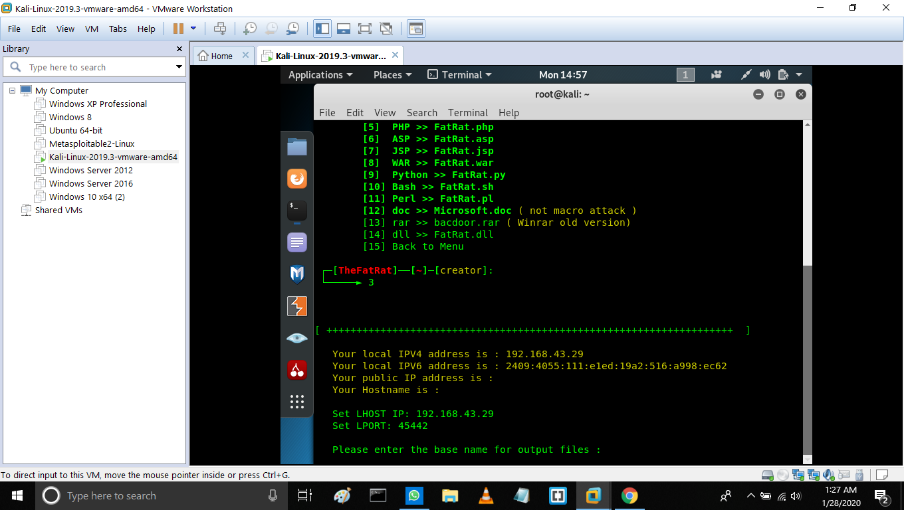Enter VMware full screen mode

click(364, 29)
